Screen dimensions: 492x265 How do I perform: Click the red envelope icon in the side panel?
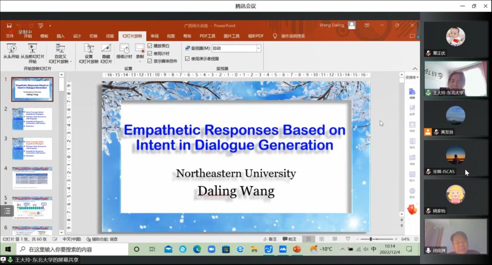tap(412, 209)
